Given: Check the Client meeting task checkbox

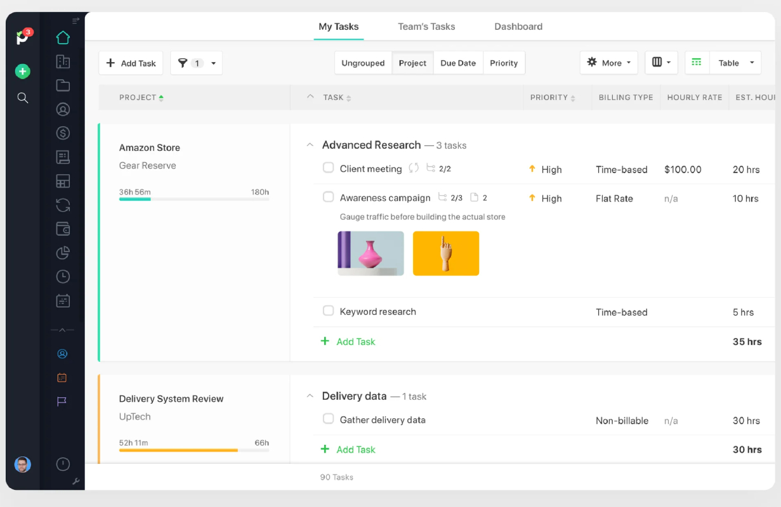Looking at the screenshot, I should [x=328, y=168].
